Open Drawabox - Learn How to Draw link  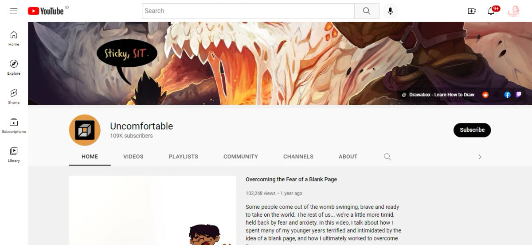[438, 95]
